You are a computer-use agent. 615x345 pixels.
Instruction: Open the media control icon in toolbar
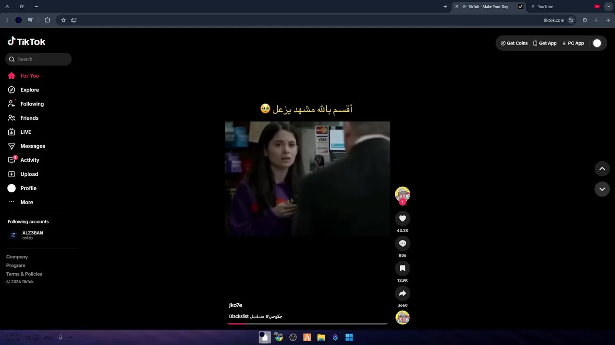30,20
